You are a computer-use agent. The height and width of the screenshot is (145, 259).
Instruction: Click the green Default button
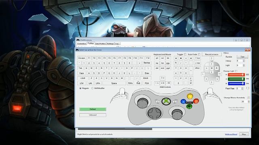pyautogui.click(x=93, y=109)
